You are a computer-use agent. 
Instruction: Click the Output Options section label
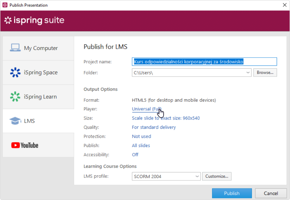click(100, 89)
